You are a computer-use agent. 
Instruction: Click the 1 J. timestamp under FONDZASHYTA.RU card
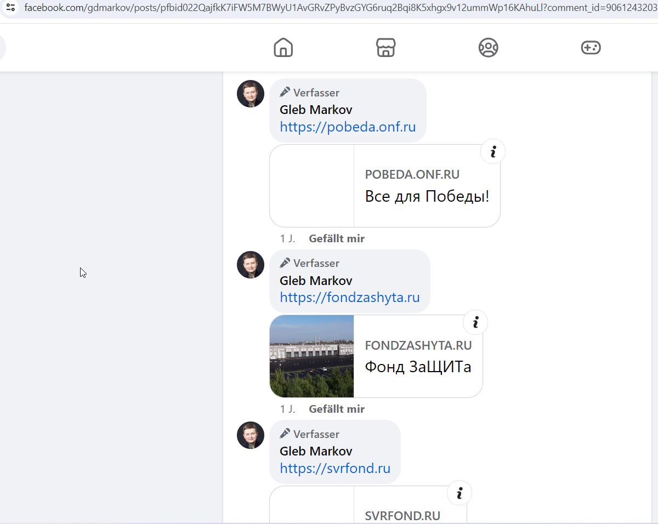point(287,409)
